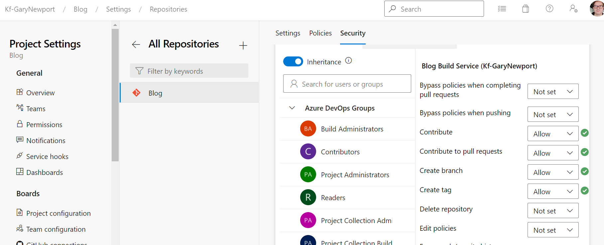The width and height of the screenshot is (604, 245).
Task: Toggle the Inheritance switch off
Action: pyautogui.click(x=293, y=62)
